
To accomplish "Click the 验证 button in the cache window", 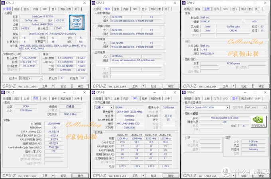I will (154, 86).
